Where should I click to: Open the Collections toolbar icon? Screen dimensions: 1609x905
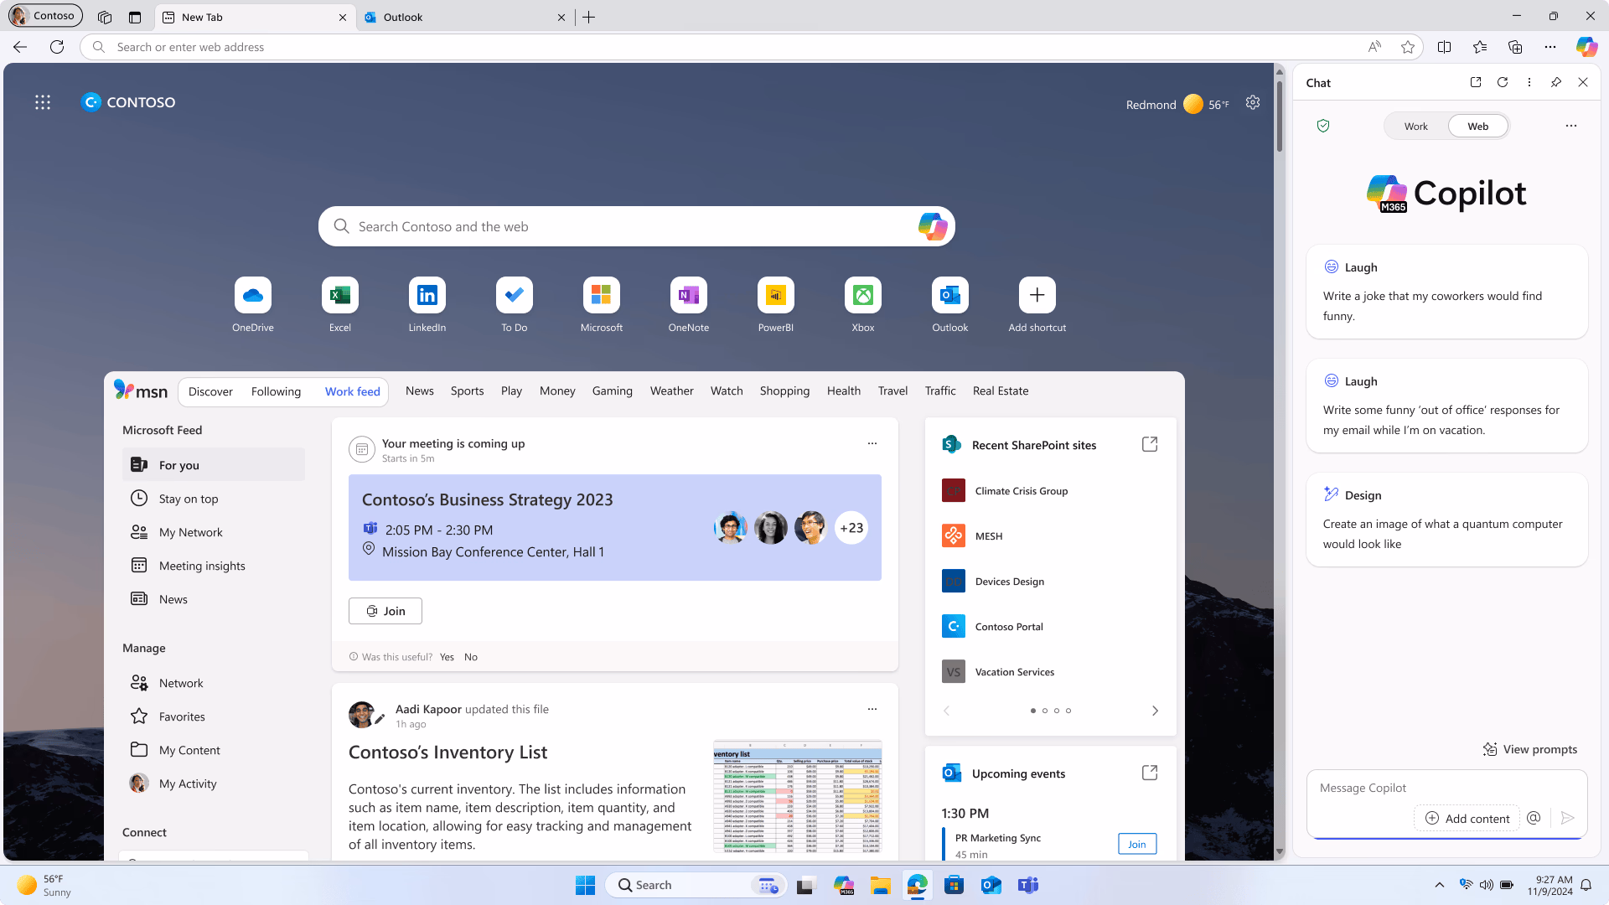click(1515, 47)
